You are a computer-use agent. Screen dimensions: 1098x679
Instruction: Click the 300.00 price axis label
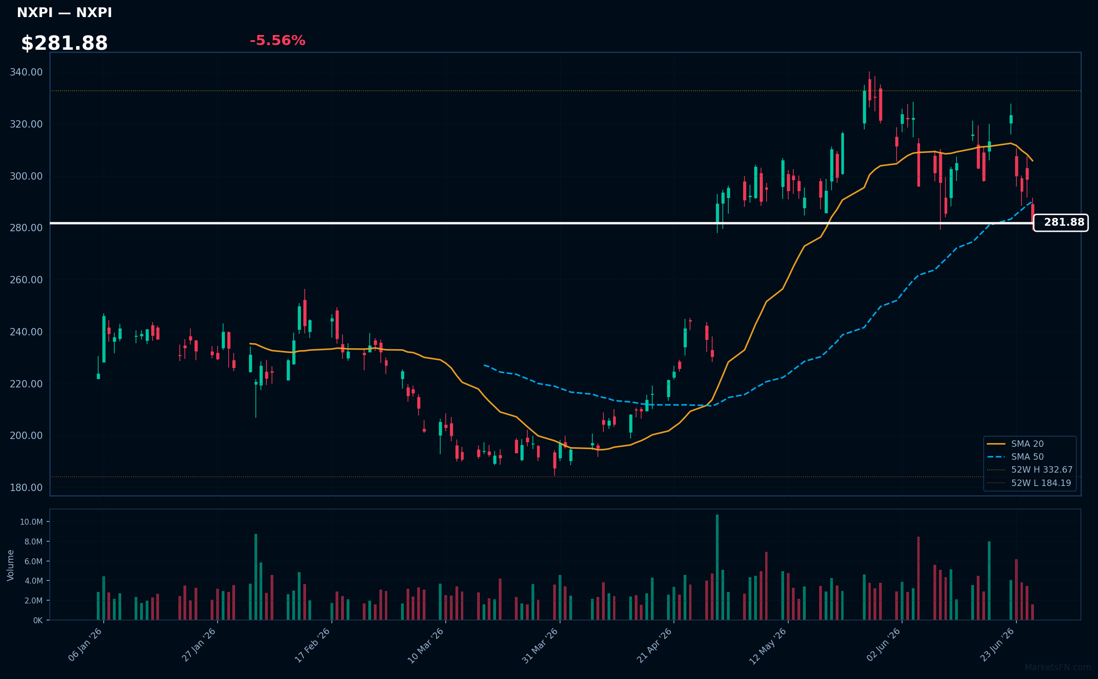click(x=26, y=176)
